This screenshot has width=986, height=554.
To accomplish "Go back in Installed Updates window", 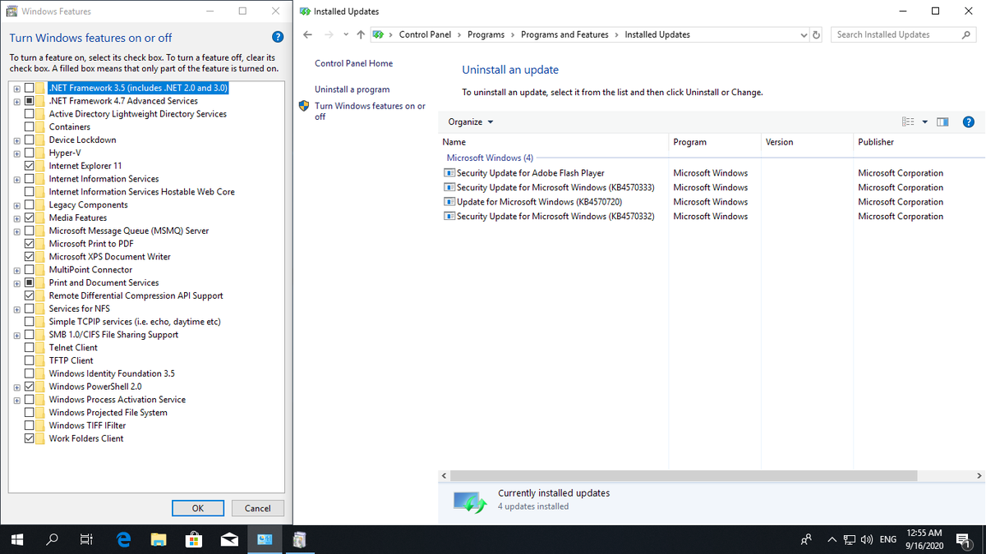I will [307, 34].
